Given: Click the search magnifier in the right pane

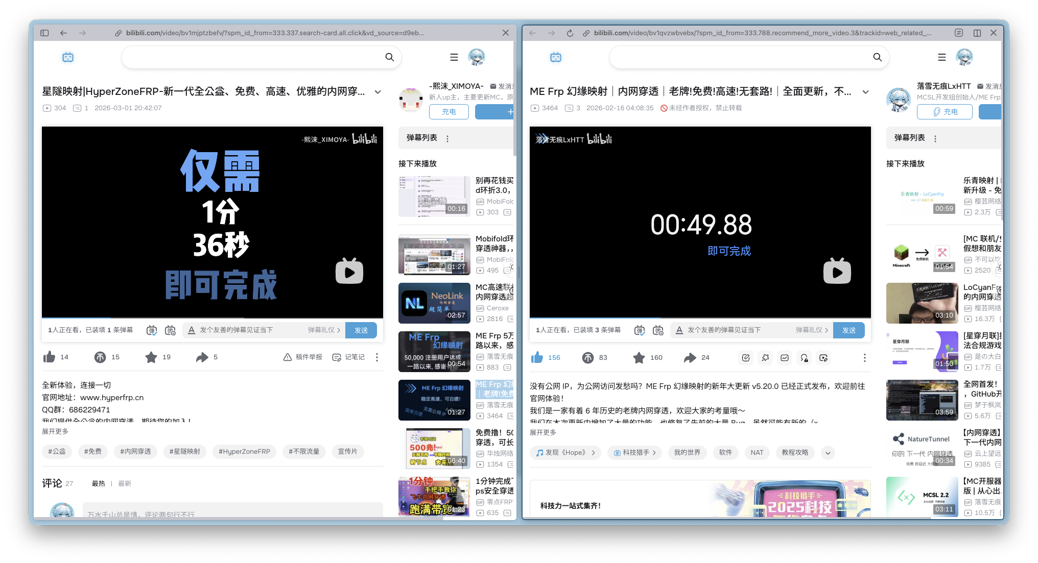Looking at the screenshot, I should point(877,57).
